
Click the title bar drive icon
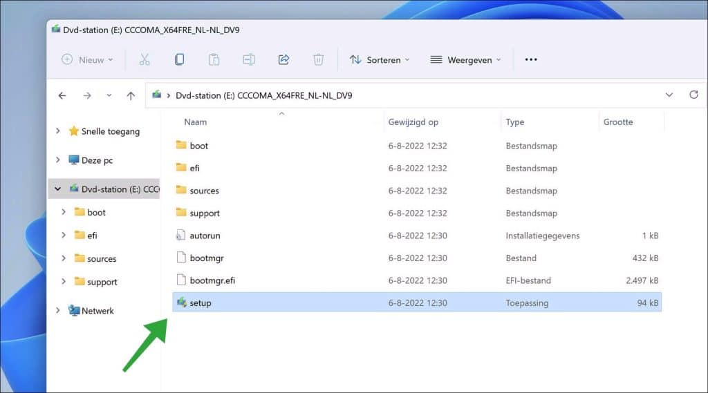(56, 29)
